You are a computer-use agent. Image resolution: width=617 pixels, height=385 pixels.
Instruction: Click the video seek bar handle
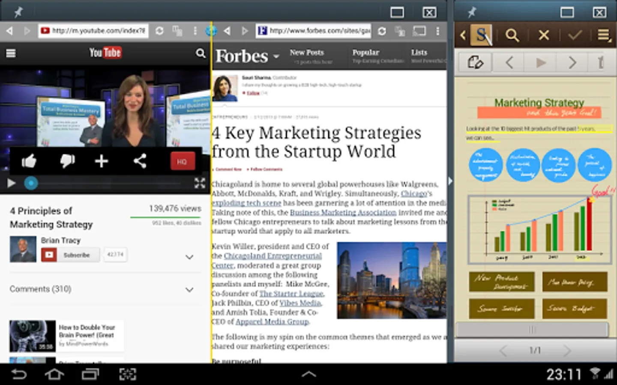click(31, 184)
